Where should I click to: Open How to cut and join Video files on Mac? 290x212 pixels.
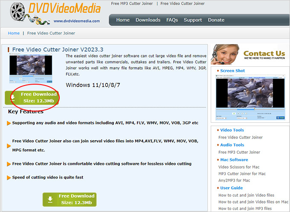[253, 202]
